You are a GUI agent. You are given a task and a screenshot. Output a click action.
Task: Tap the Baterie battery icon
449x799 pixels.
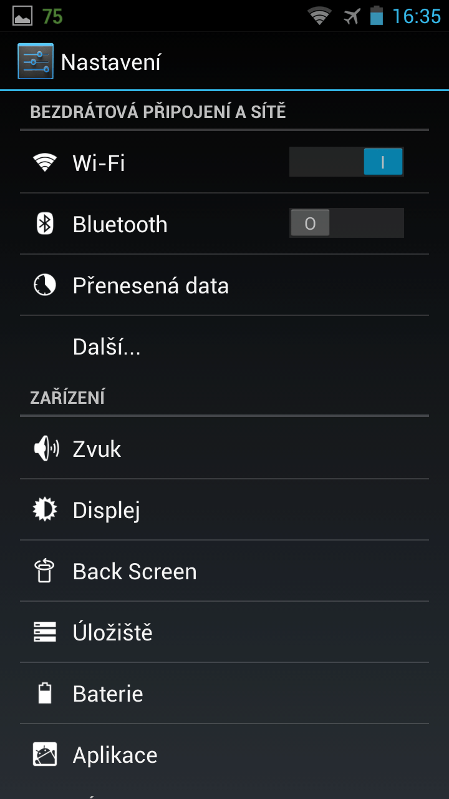click(45, 694)
